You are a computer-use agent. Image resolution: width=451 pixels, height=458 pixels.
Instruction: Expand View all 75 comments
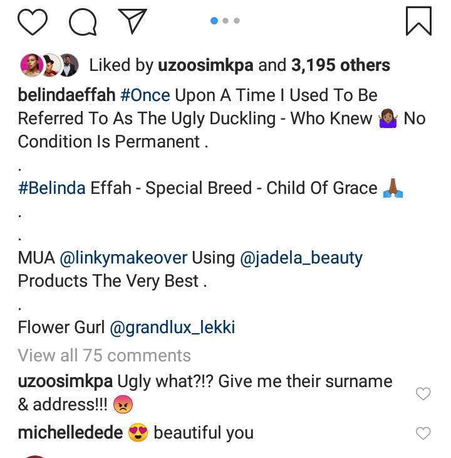(104, 356)
